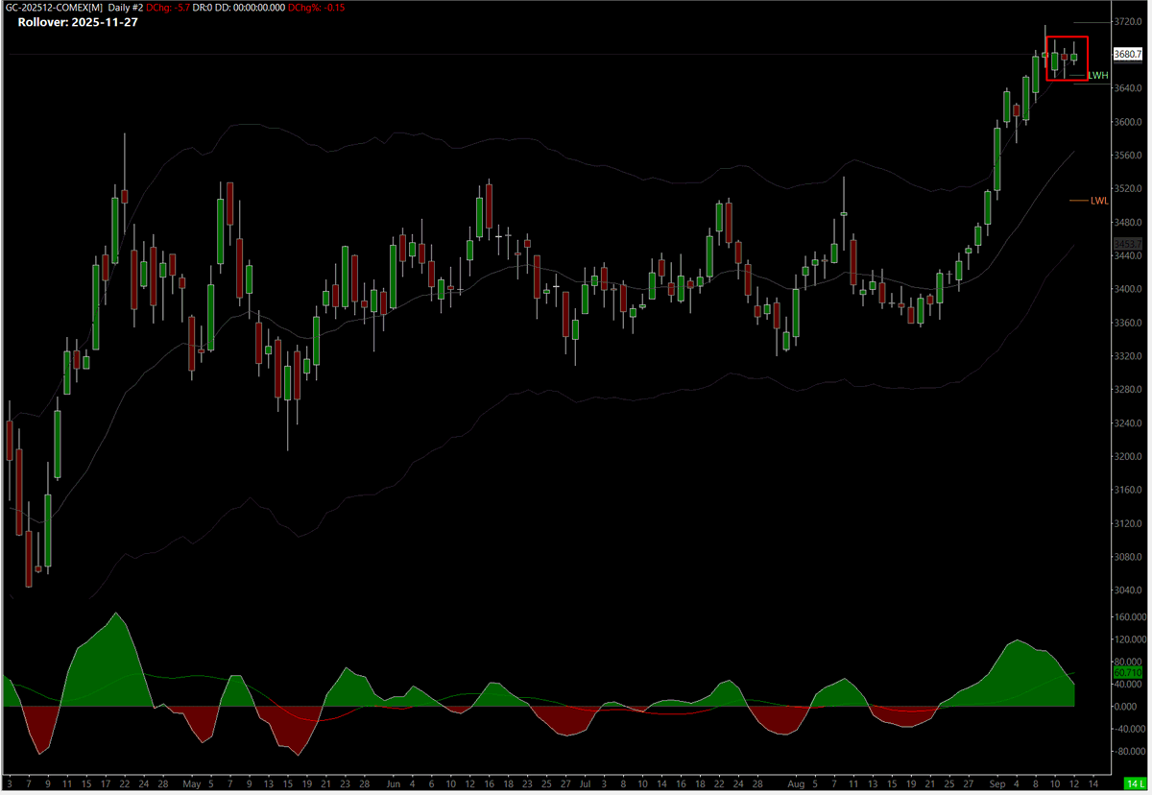The height and width of the screenshot is (795, 1152).
Task: Click the 3240.0 price scale value
Action: pos(1128,423)
